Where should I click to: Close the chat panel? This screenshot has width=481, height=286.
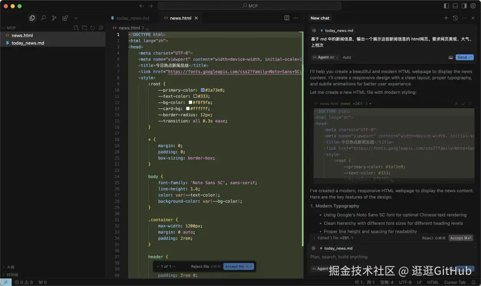pos(473,18)
